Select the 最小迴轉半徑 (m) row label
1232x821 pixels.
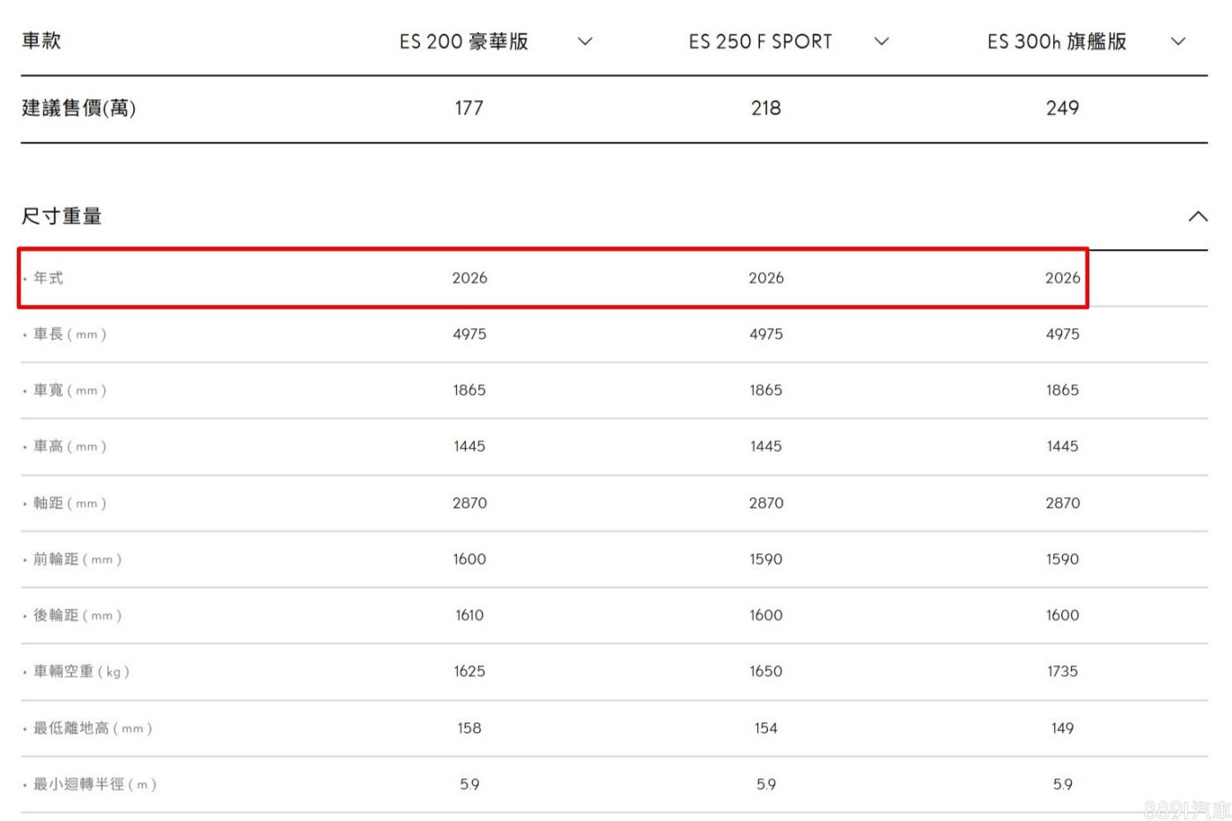tap(94, 785)
